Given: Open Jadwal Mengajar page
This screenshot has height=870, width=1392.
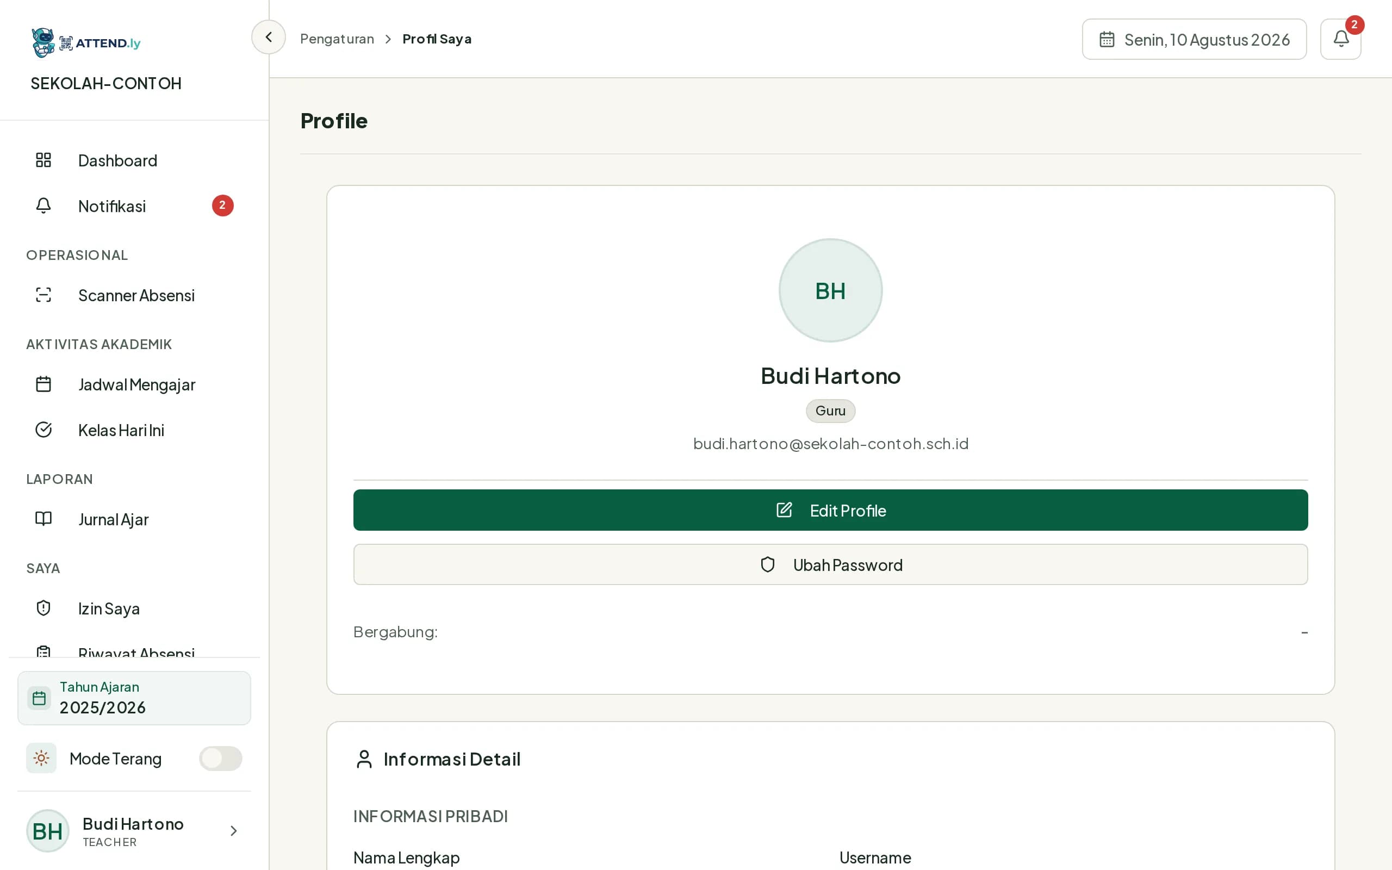Looking at the screenshot, I should [134, 384].
